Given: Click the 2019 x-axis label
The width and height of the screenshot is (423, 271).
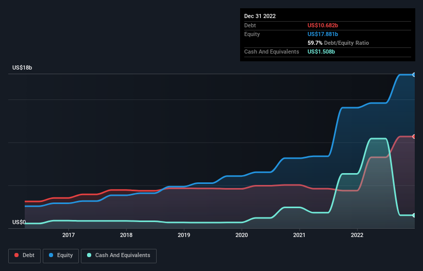Looking at the screenshot, I should point(184,235).
